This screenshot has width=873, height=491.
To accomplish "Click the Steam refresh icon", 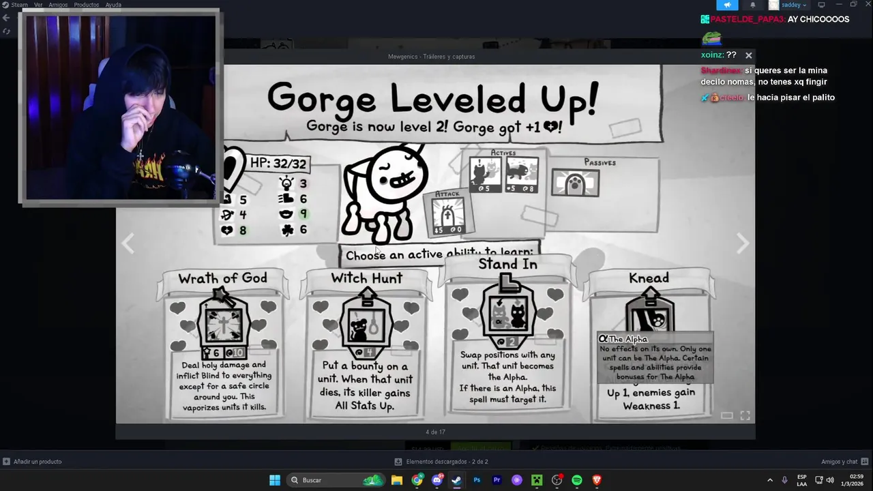I will click(6, 31).
